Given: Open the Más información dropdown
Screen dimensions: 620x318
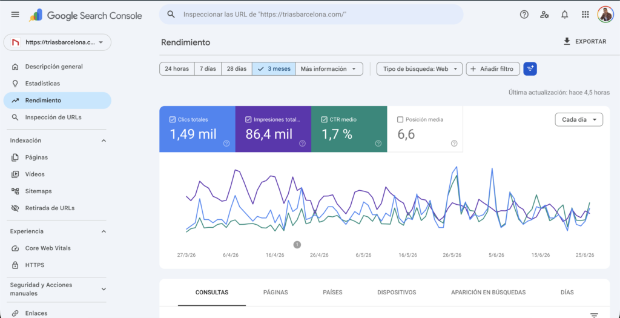Looking at the screenshot, I should (x=329, y=69).
